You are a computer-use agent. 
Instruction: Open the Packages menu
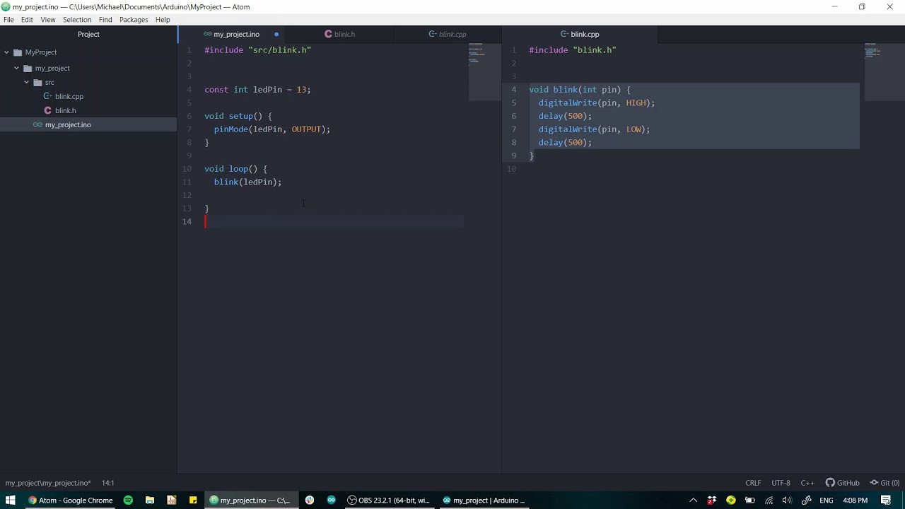pos(134,20)
